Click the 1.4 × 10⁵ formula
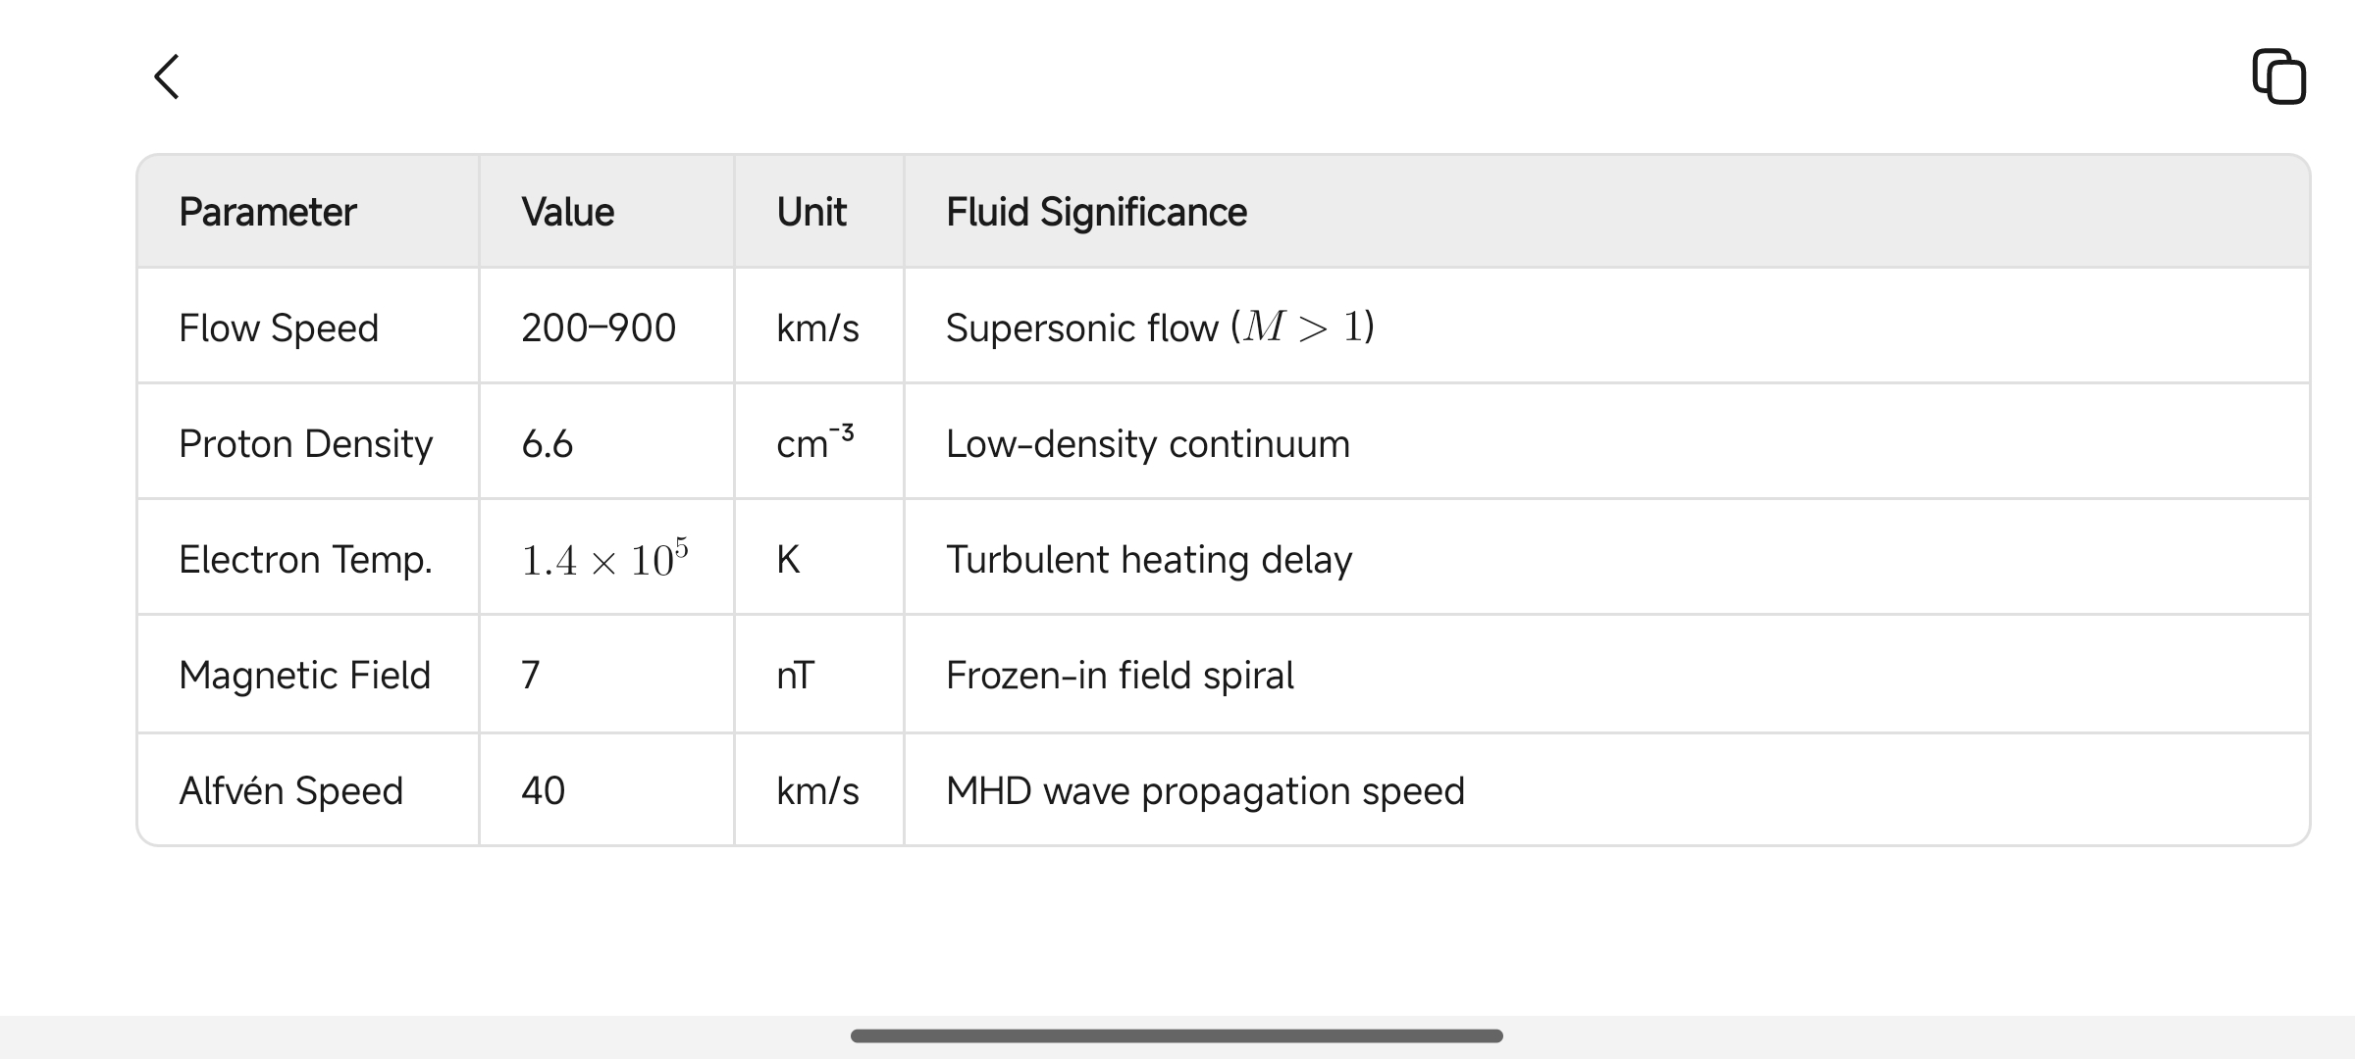The height and width of the screenshot is (1059, 2355). coord(604,558)
